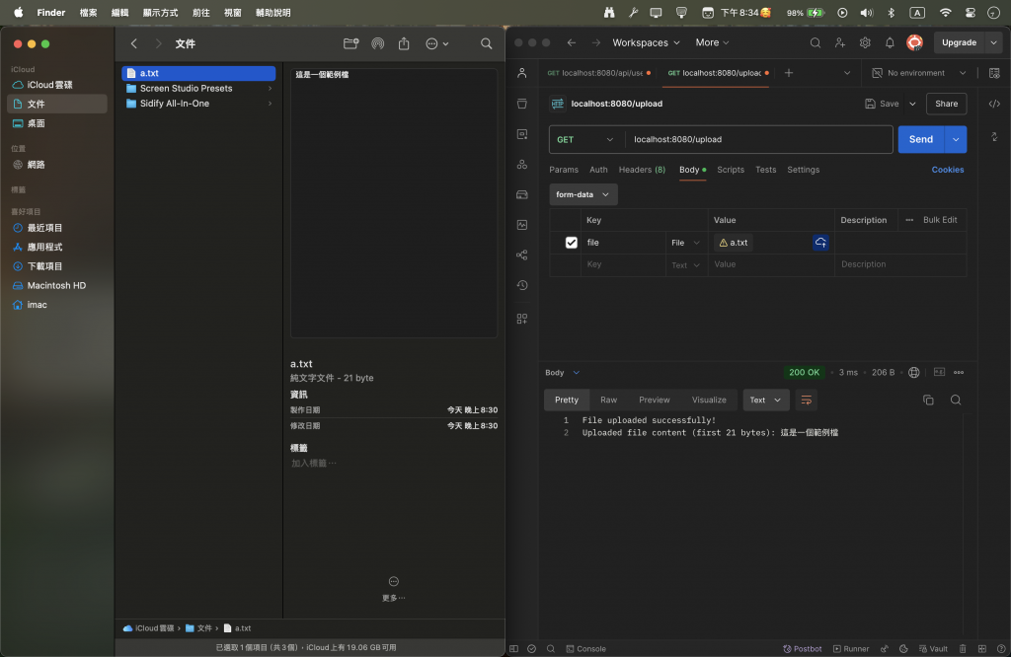Toggle the response line wrap button

pyautogui.click(x=807, y=400)
